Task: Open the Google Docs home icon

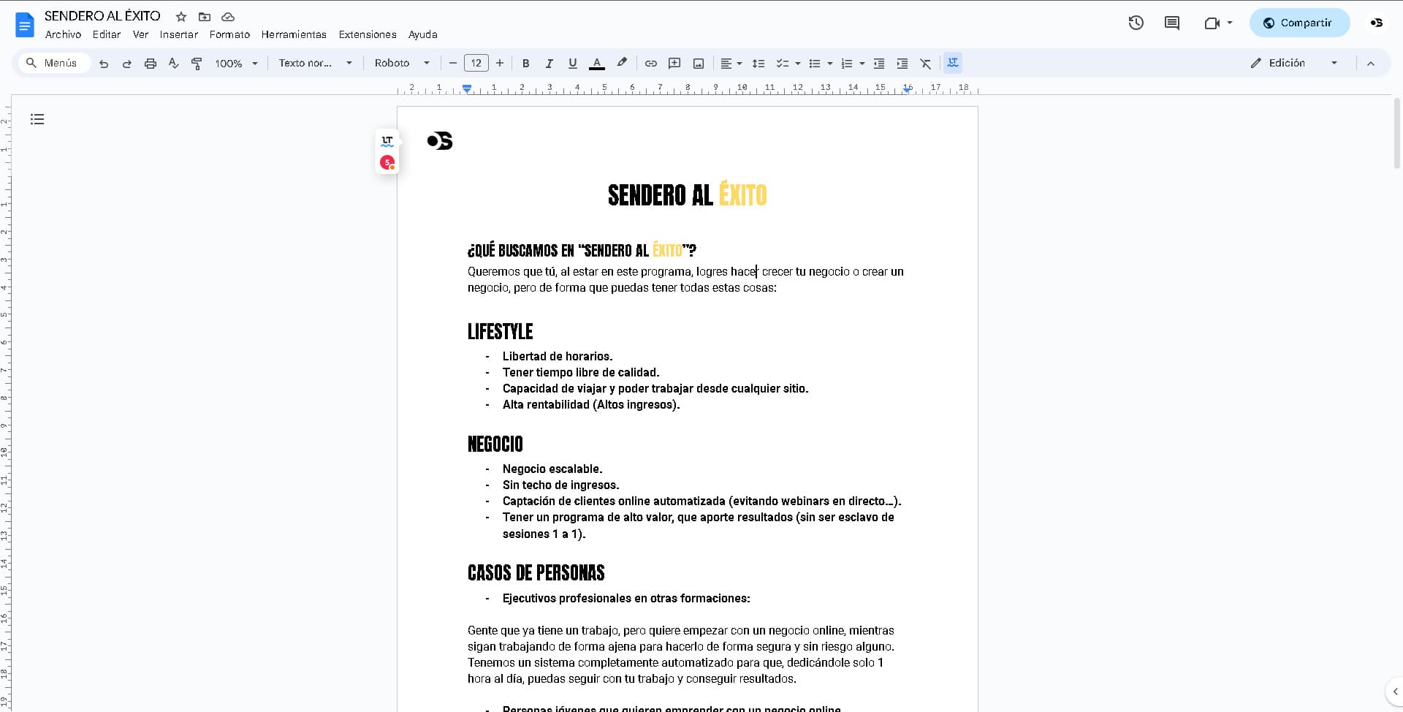Action: tap(25, 25)
